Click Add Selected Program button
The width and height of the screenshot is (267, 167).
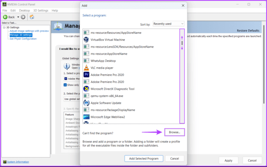144,159
